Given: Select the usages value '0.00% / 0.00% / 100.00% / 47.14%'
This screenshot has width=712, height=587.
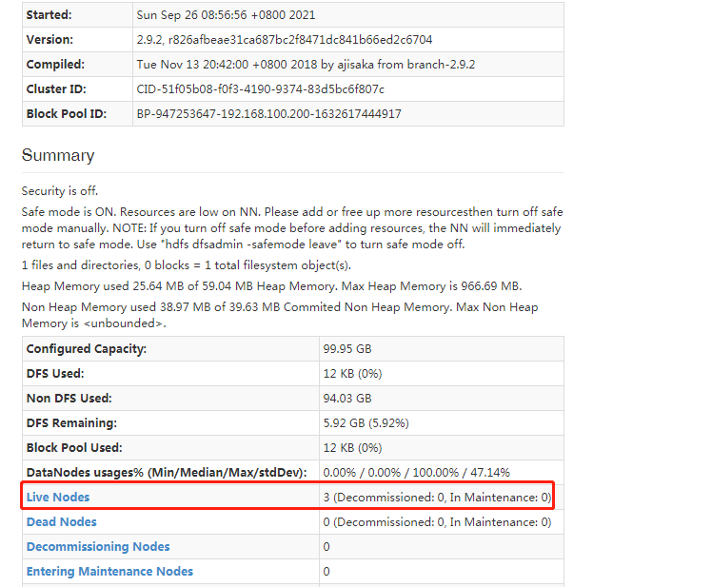Looking at the screenshot, I should (416, 473).
